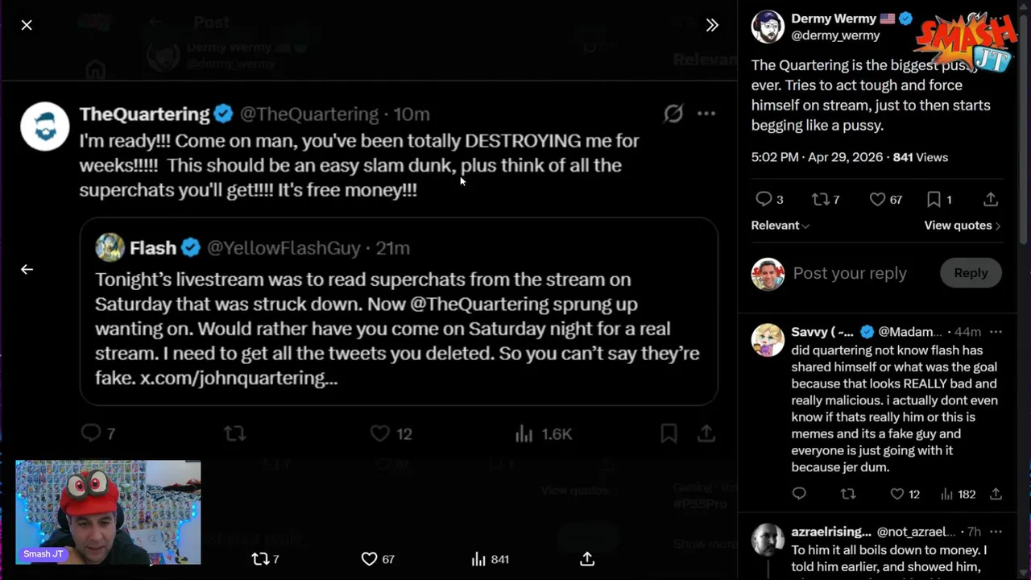Open Dermy Wermy's profile avatar
The height and width of the screenshot is (580, 1031).
768,27
